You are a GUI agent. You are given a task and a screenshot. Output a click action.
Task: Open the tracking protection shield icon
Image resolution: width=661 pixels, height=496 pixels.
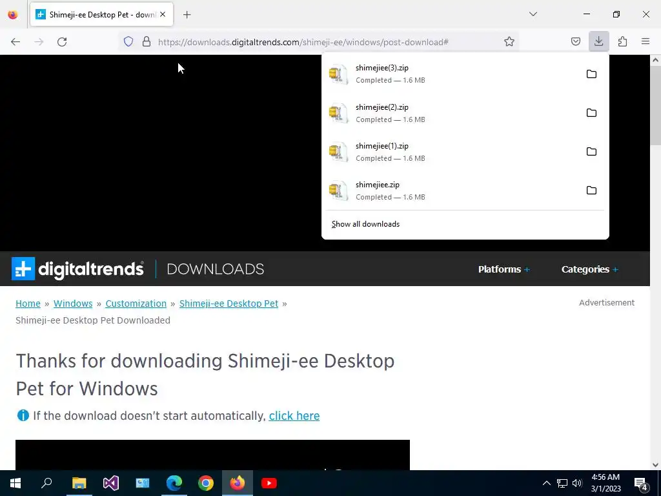pos(128,41)
